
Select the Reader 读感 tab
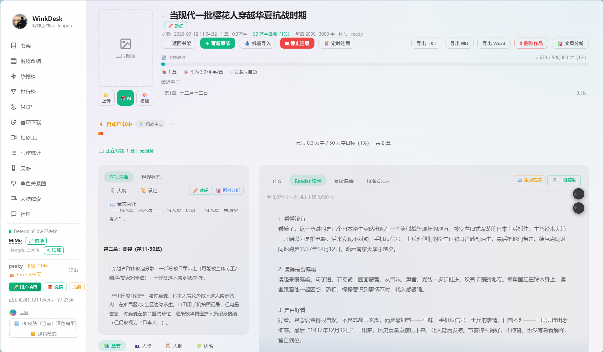(308, 181)
